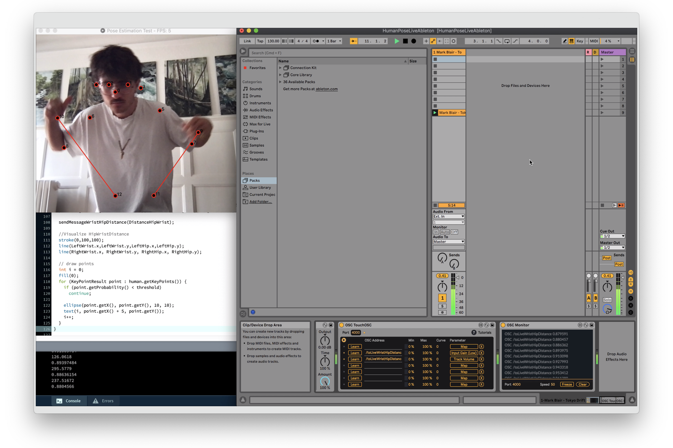The width and height of the screenshot is (673, 448).
Task: Toggle the track 1 activator button
Action: [442, 298]
